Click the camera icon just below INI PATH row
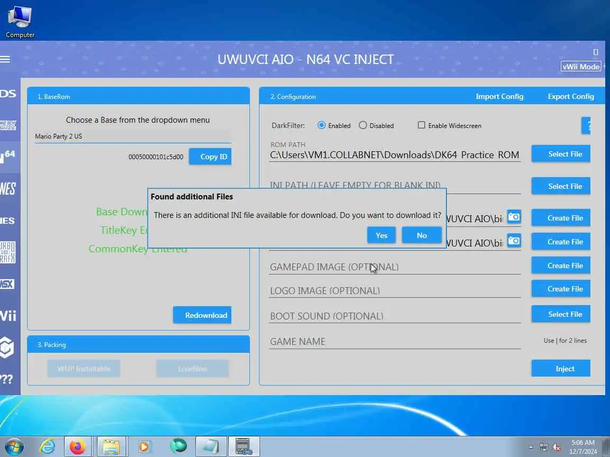This screenshot has height=457, width=610. (514, 217)
